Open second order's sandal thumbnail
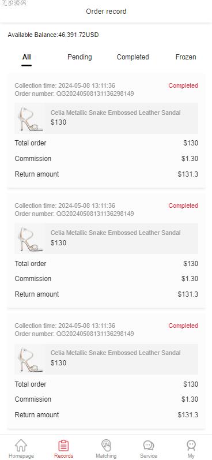The height and width of the screenshot is (460, 212). 30,239
